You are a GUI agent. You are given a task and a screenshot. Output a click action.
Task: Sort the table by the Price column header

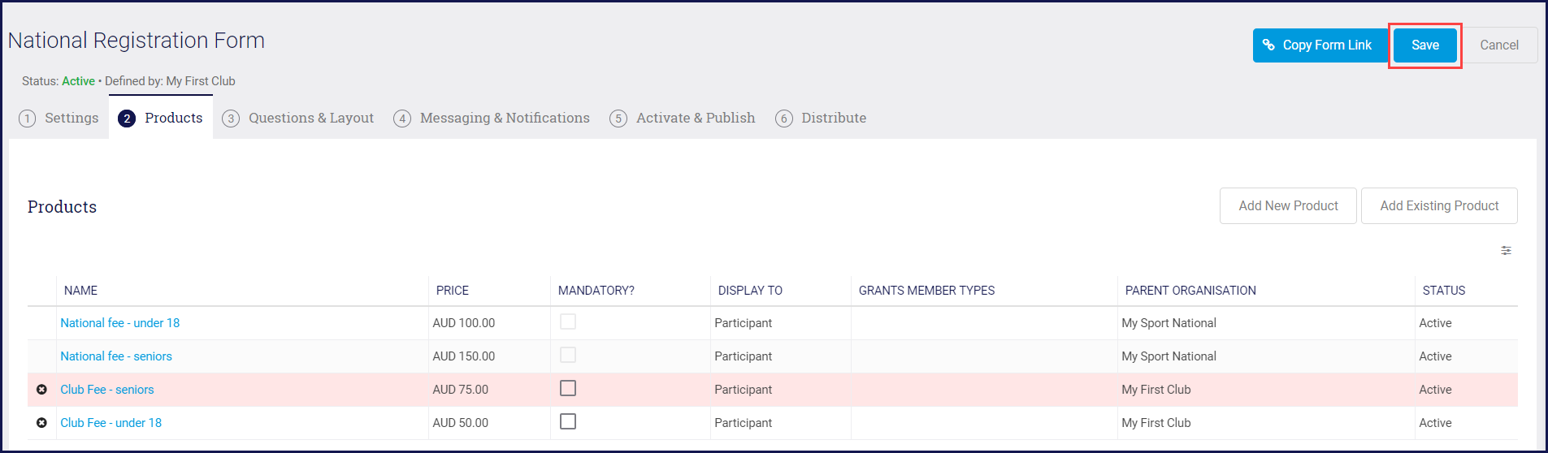(x=453, y=291)
